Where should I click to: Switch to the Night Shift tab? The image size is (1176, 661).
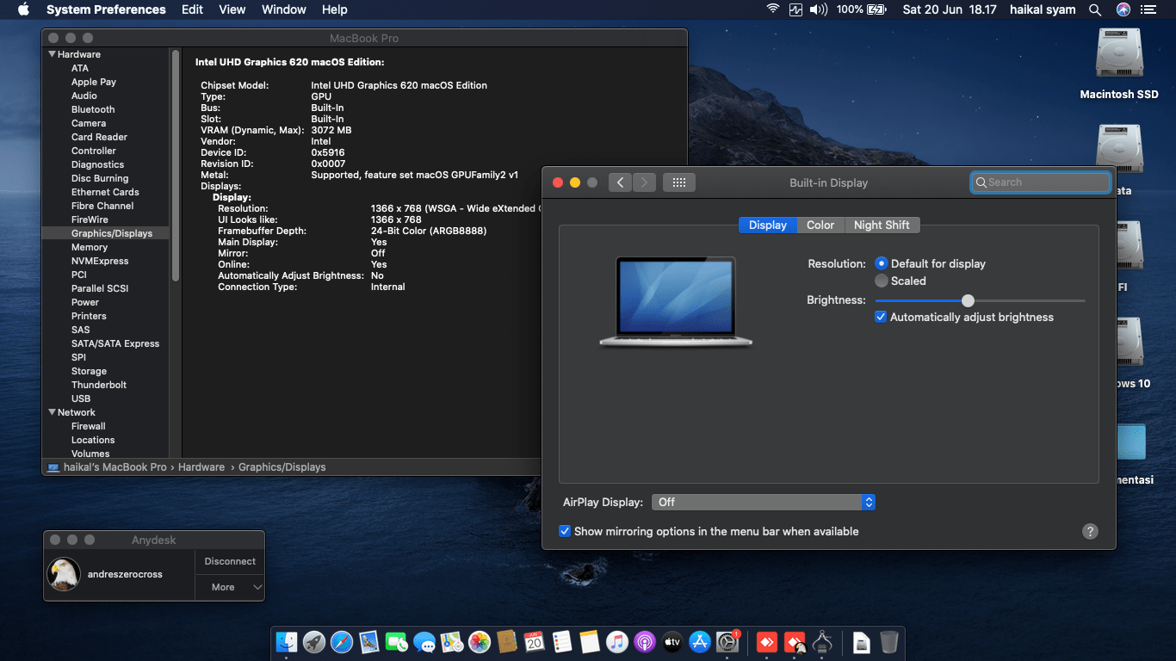pyautogui.click(x=882, y=225)
